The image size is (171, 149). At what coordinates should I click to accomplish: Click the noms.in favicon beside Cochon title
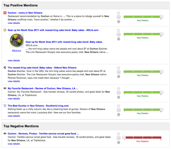[x=5, y=13]
